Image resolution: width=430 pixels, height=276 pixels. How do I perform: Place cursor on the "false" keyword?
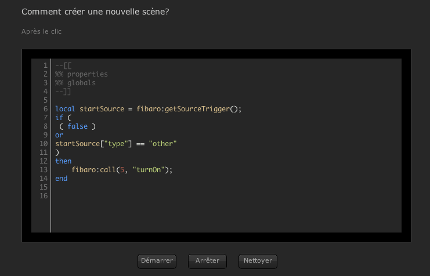pos(77,126)
